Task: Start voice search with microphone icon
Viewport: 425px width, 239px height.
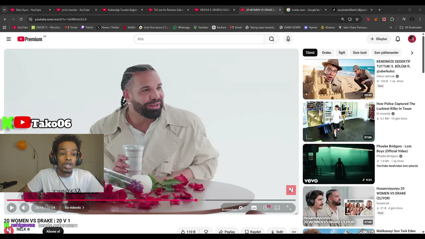Action: [288, 39]
